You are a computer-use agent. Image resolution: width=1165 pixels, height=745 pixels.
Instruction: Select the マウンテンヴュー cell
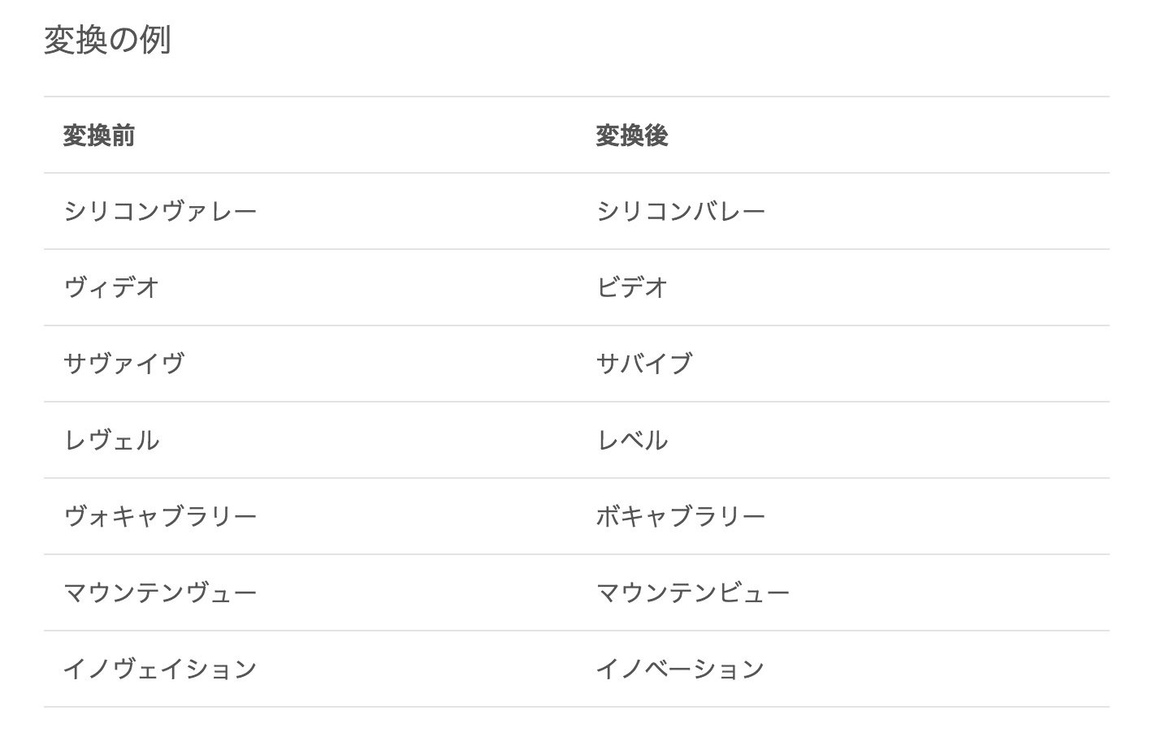coord(160,593)
